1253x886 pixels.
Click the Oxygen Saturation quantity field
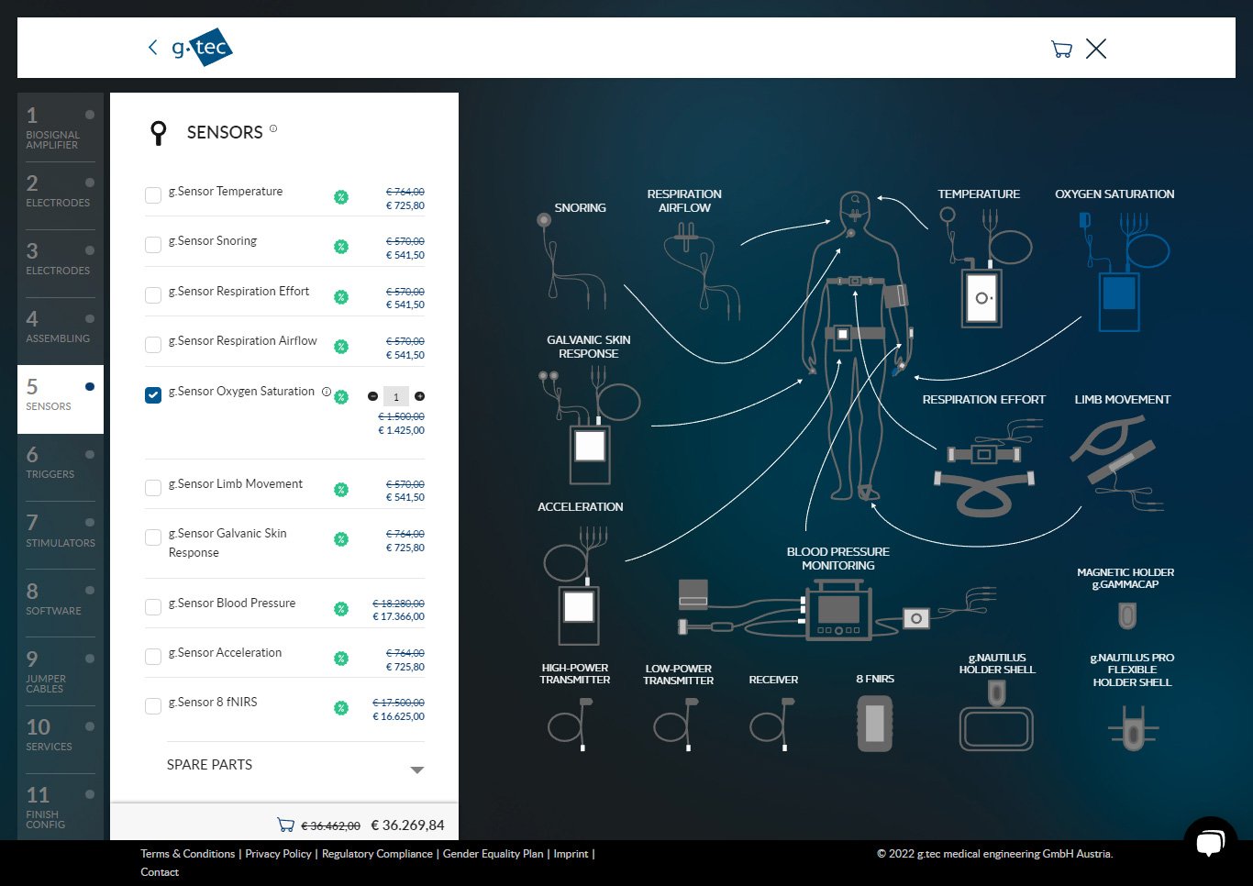pyautogui.click(x=395, y=397)
